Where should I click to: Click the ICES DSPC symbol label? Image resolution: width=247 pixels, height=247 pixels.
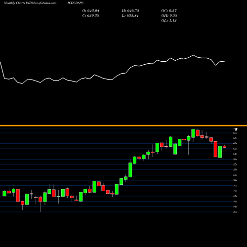[x=76, y=3]
